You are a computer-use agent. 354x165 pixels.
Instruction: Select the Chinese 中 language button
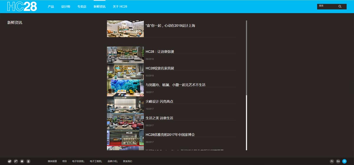[x=344, y=161]
